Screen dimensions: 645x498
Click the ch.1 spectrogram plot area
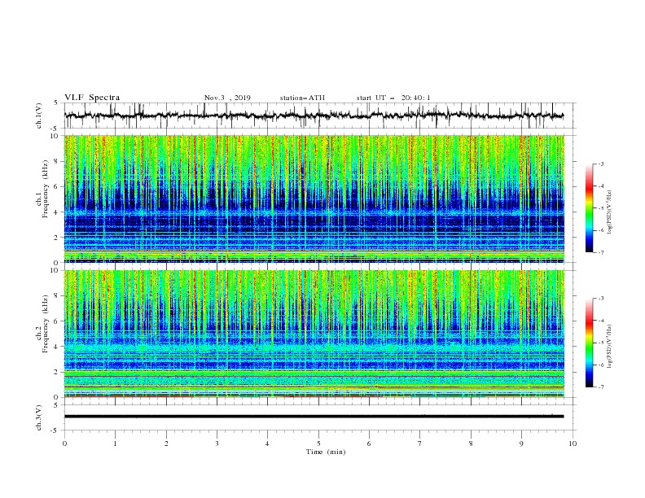pos(314,199)
